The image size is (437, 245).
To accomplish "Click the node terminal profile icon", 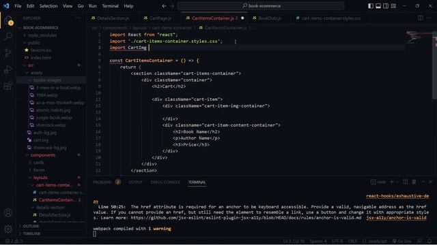I will pos(373,182).
